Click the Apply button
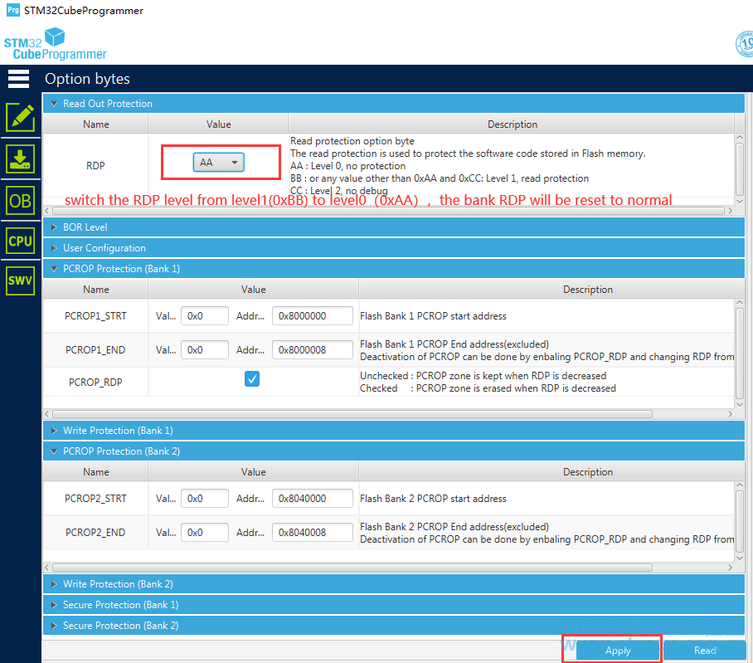 coord(618,651)
